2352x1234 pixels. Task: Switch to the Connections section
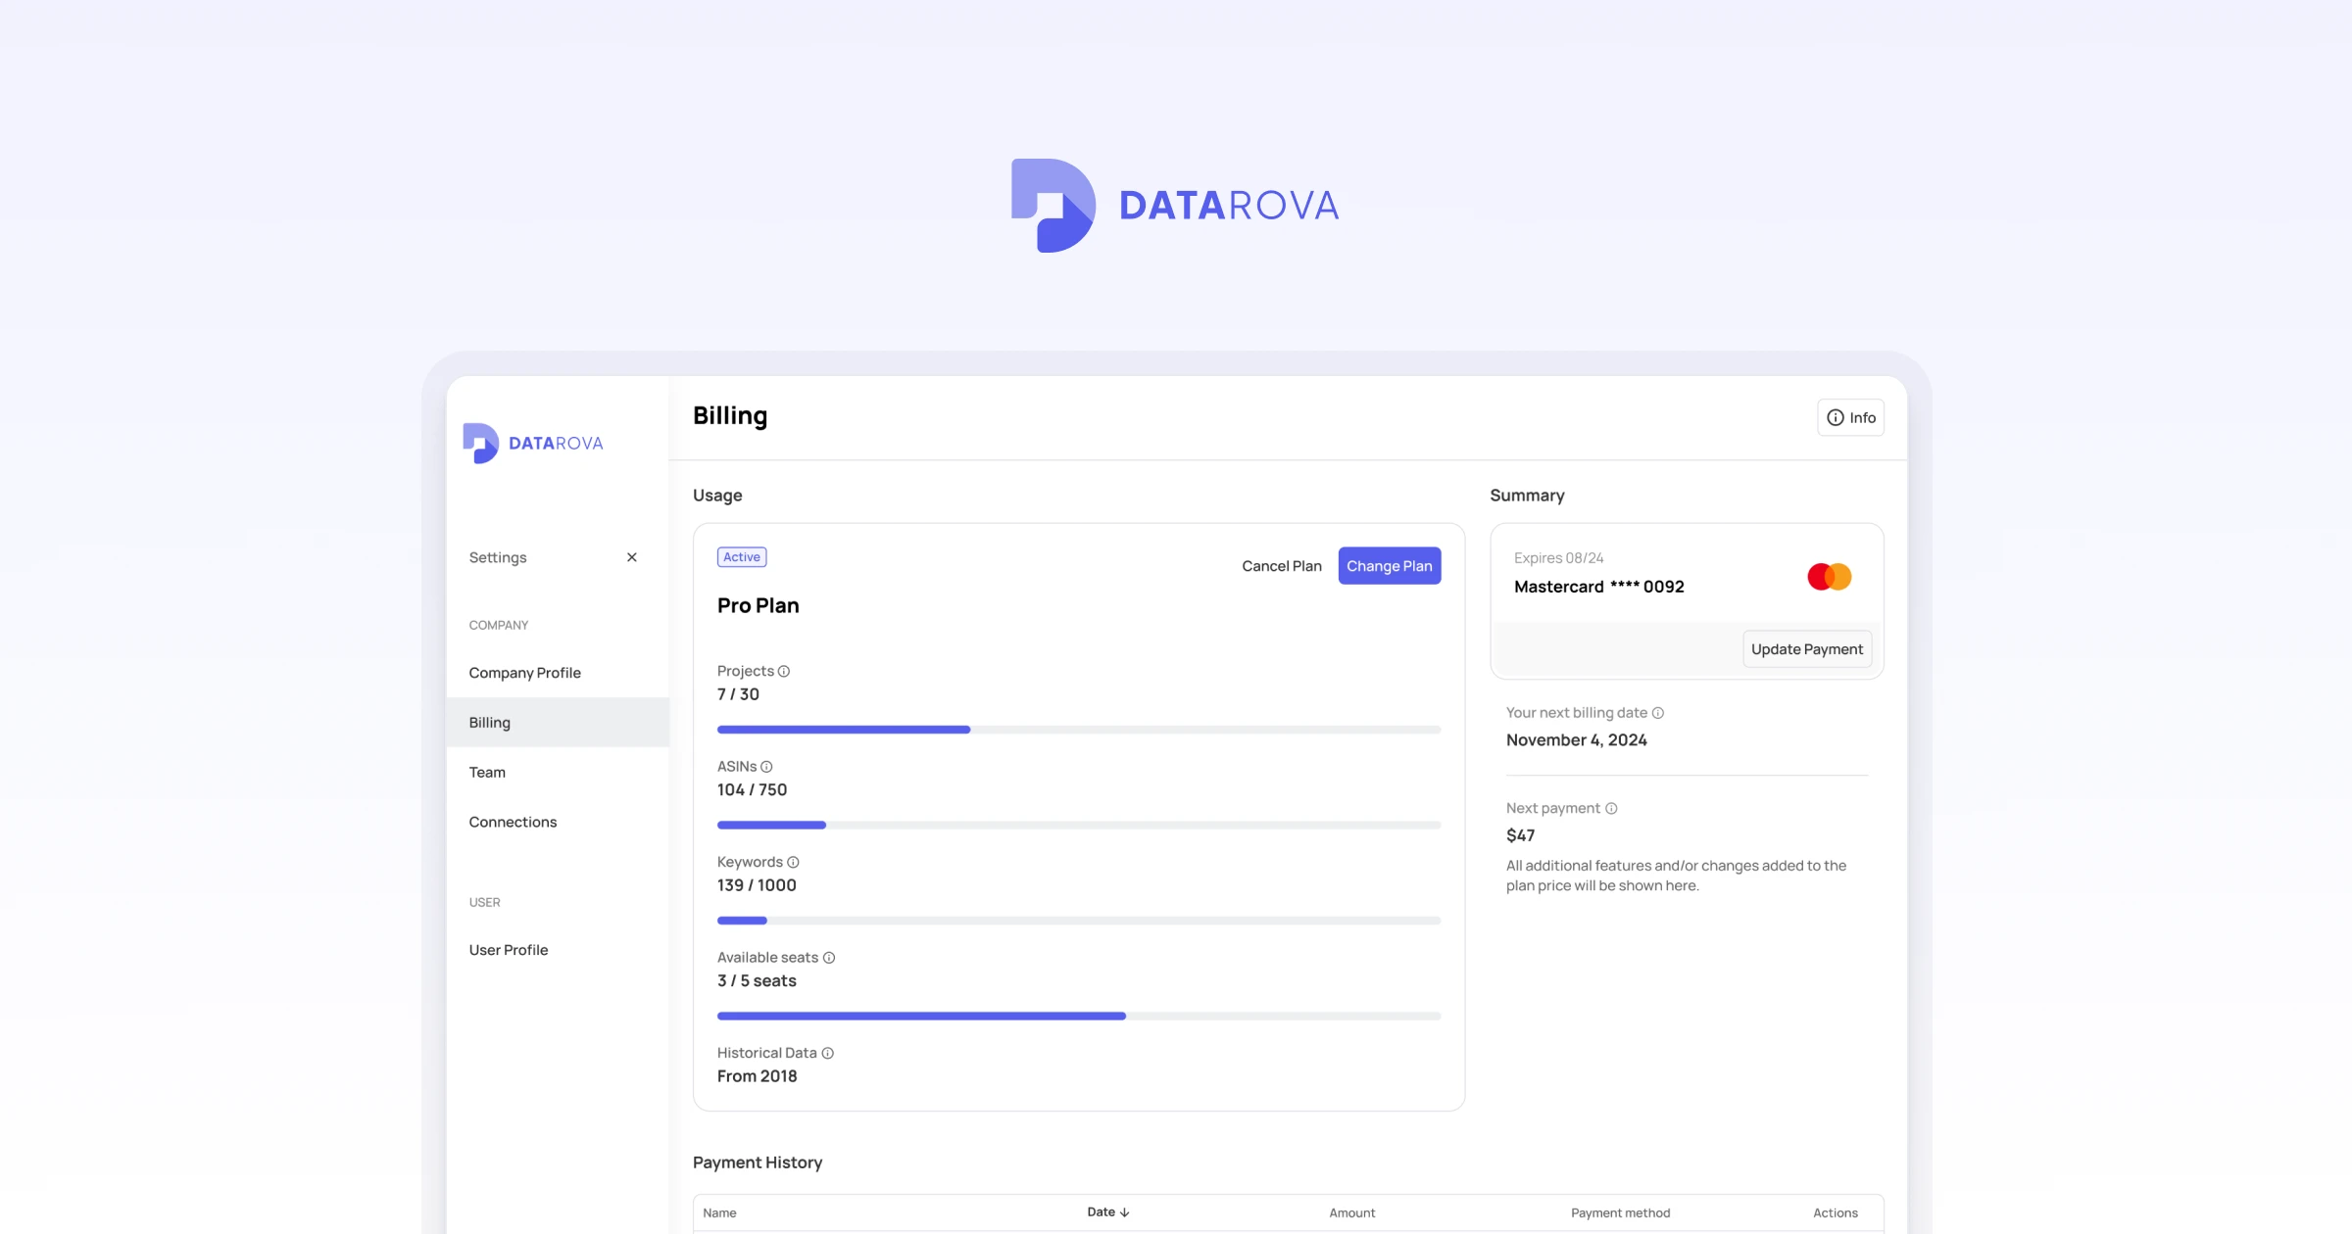tap(512, 822)
